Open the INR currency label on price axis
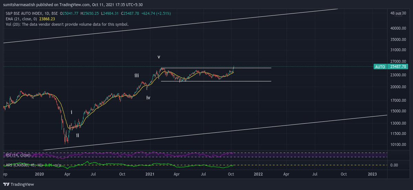This screenshot has height=190, width=413. pyautogui.click(x=399, y=14)
